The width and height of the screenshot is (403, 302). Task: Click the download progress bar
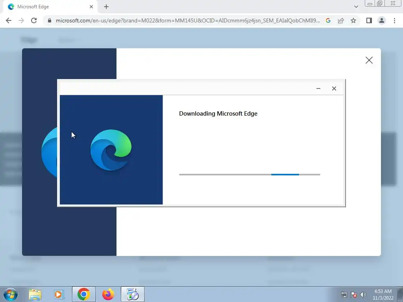point(250,175)
